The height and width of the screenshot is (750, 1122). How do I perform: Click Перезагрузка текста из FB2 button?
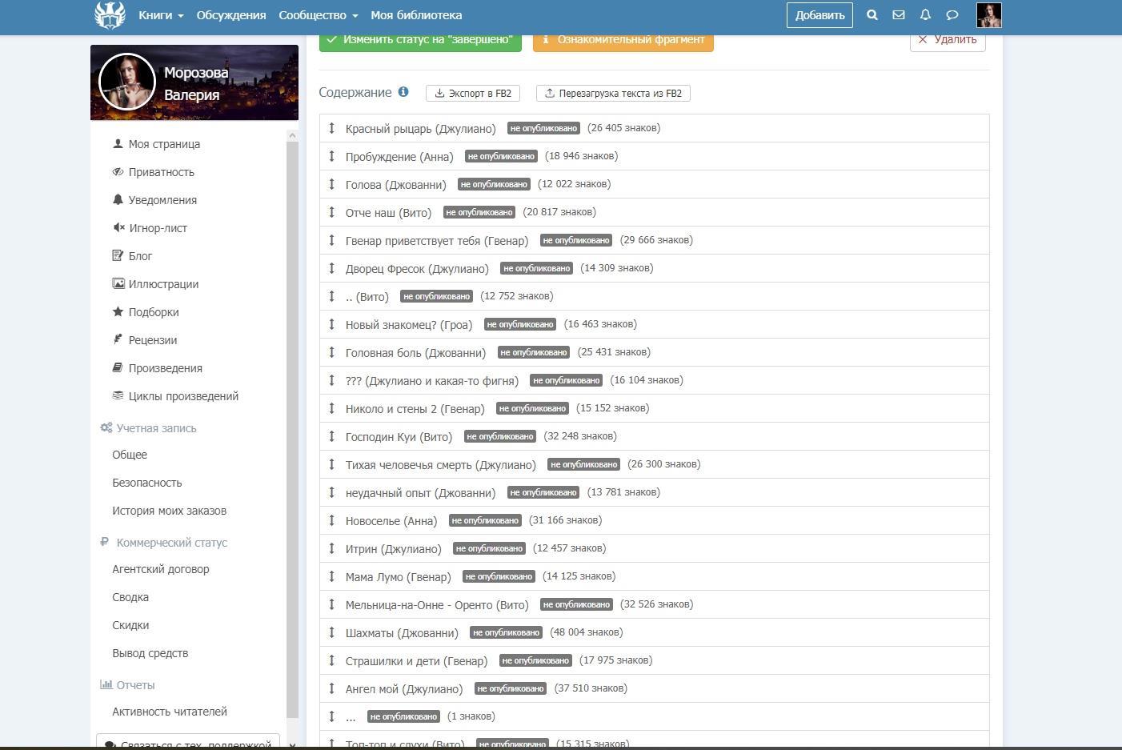(613, 94)
